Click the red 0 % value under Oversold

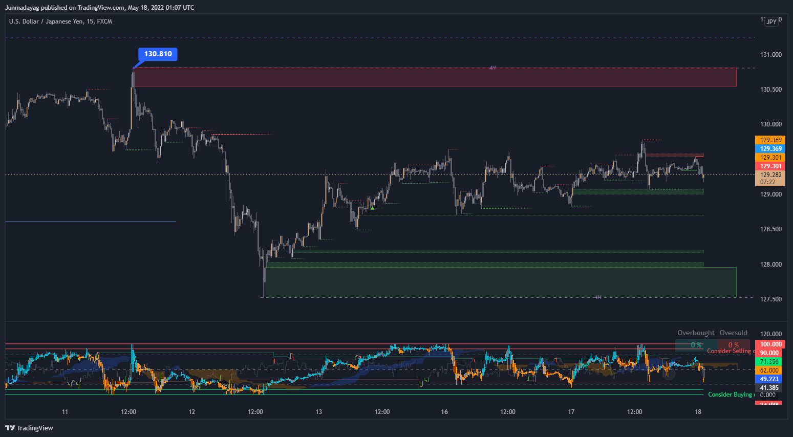(734, 345)
